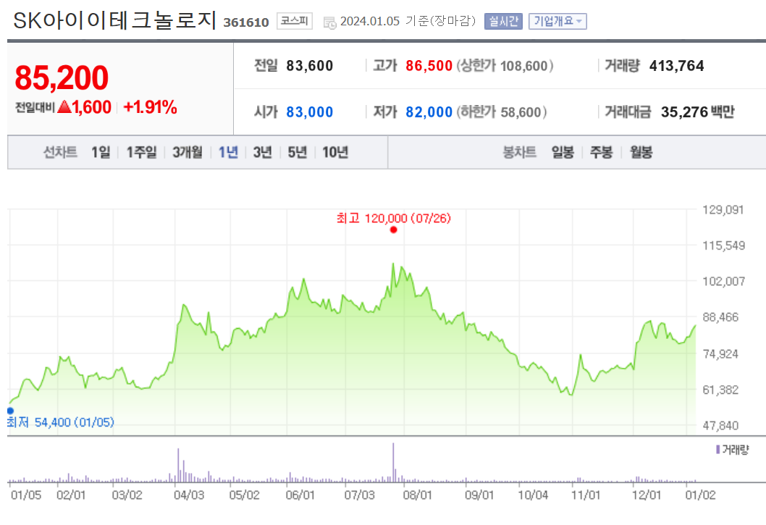Switch to 월봉 monthly candle chart

641,152
